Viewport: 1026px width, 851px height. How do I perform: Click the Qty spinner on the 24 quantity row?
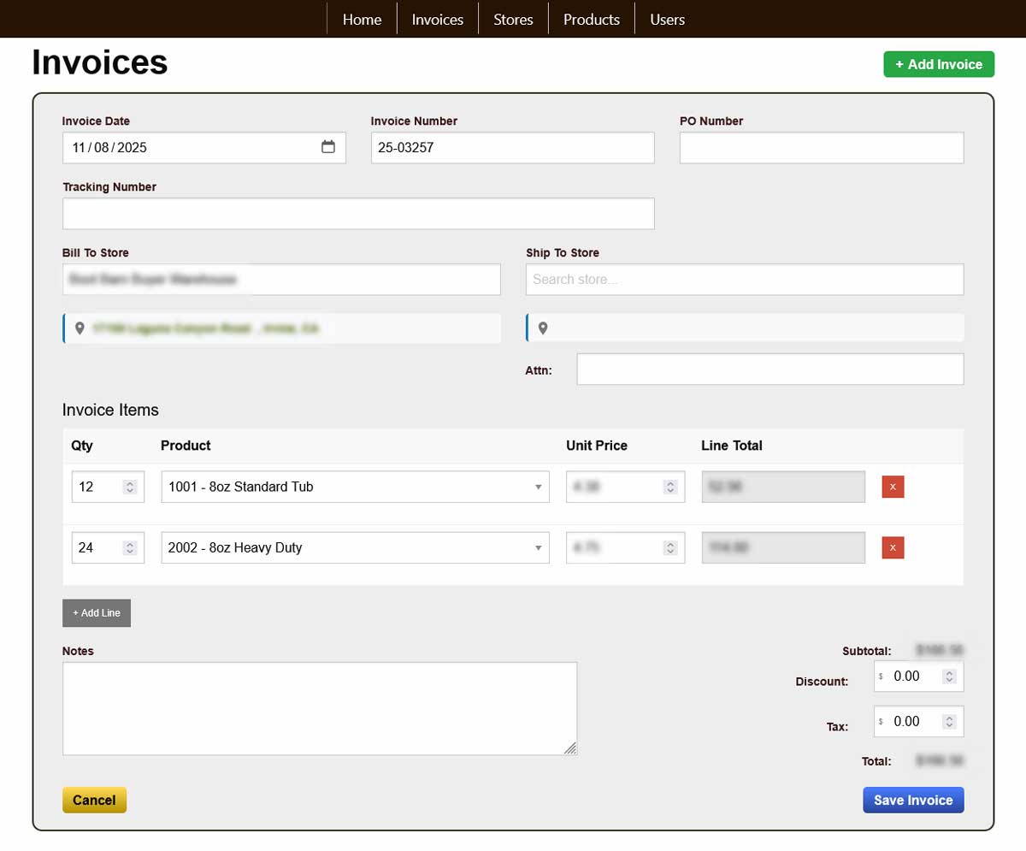click(130, 547)
